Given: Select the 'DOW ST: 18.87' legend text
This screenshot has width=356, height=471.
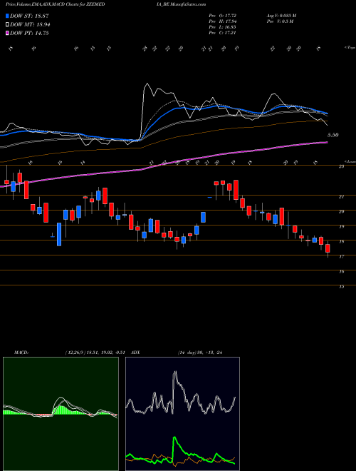Looking at the screenshot, I should pyautogui.click(x=29, y=16).
